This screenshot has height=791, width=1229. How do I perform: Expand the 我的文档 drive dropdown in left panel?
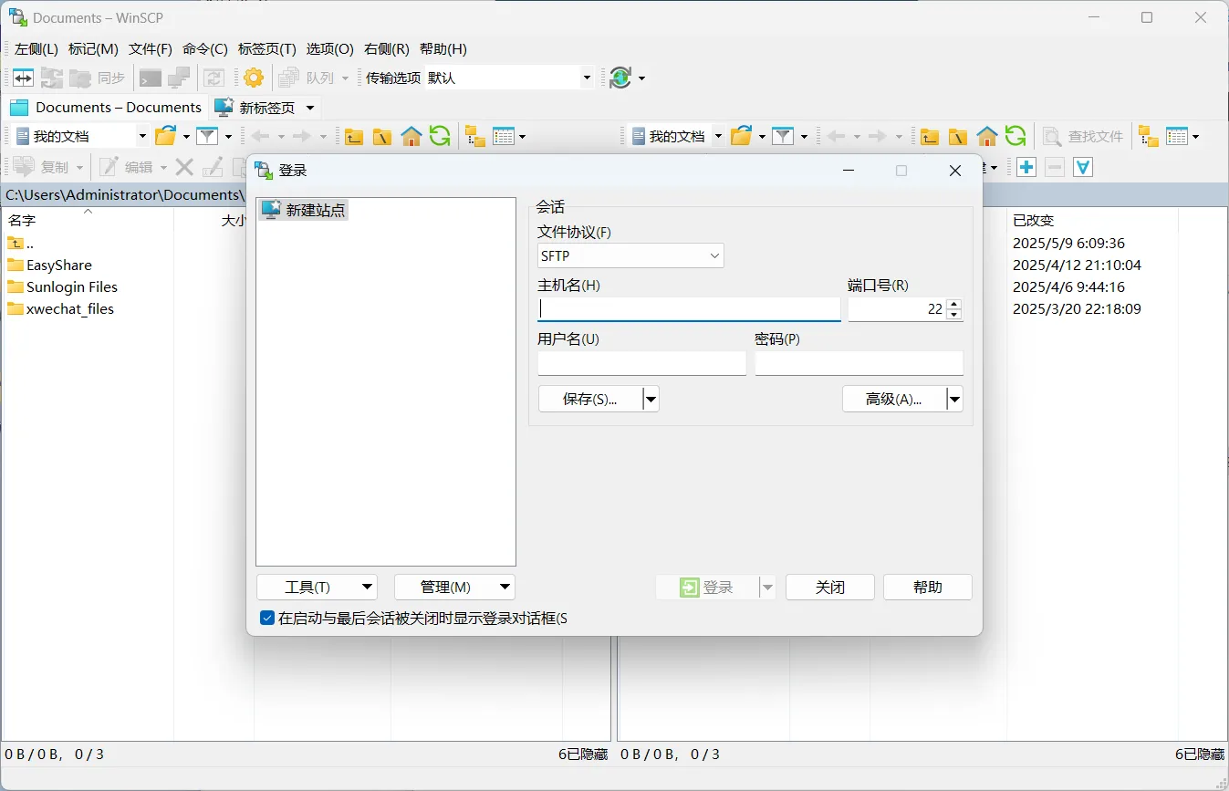click(x=142, y=136)
